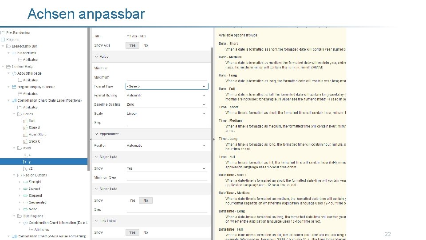Open the Format Scaling dropdown

click(x=167, y=96)
